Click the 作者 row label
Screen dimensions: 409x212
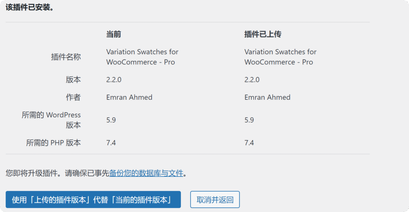(73, 97)
